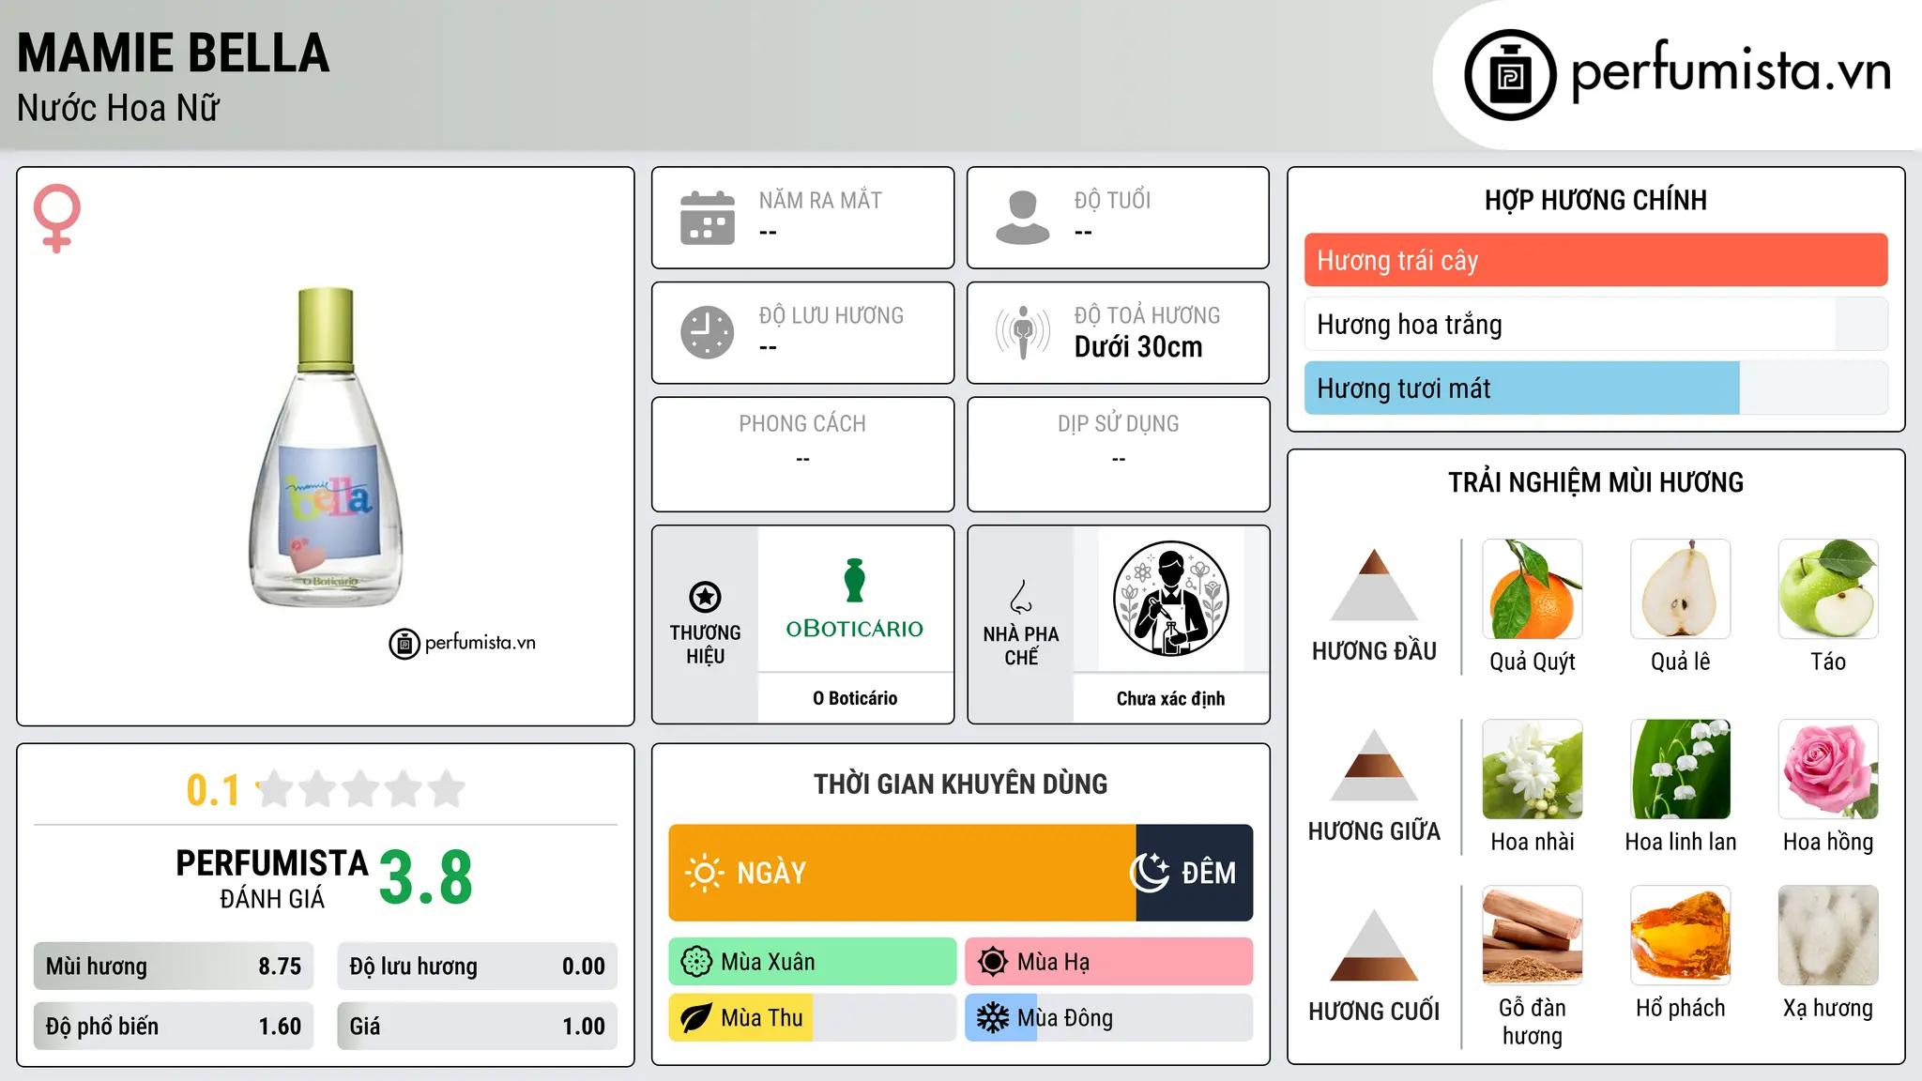Open the Hoa linh lan note image

1681,769
